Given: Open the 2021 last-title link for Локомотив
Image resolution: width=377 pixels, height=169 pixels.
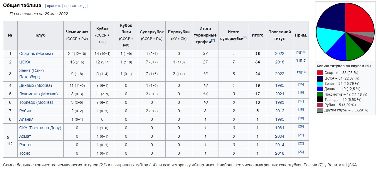Looking at the screenshot, I should coord(280,94).
